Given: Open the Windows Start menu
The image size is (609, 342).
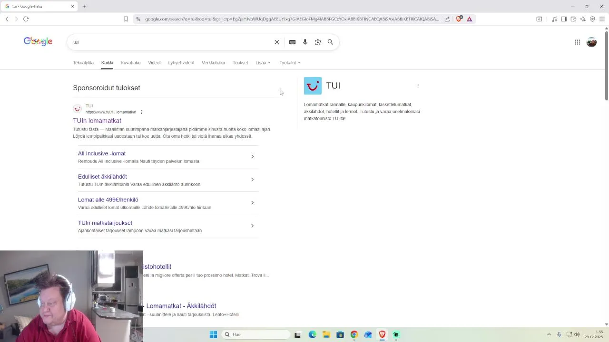Looking at the screenshot, I should (x=213, y=334).
